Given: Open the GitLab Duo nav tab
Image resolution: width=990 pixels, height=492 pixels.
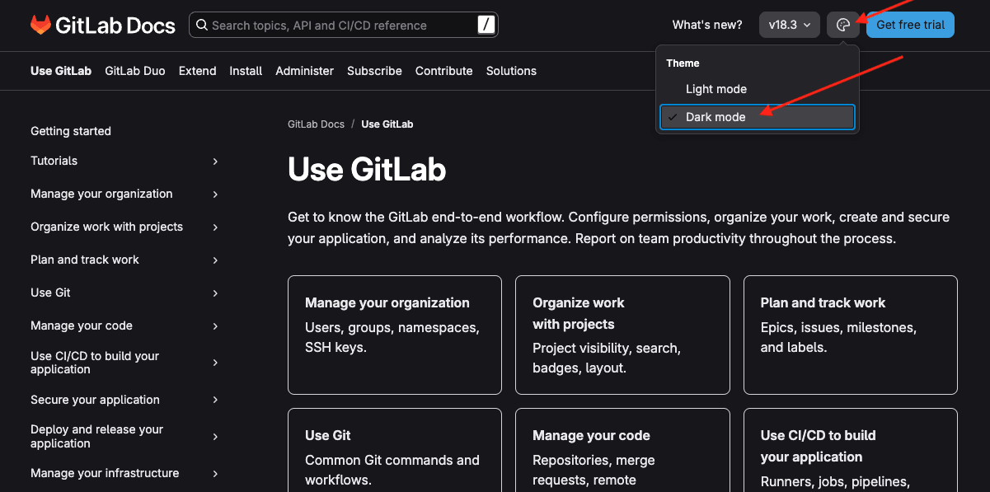Looking at the screenshot, I should click(135, 71).
